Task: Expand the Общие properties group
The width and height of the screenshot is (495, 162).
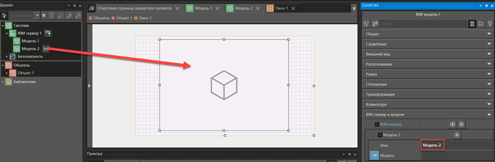Action: (x=428, y=34)
